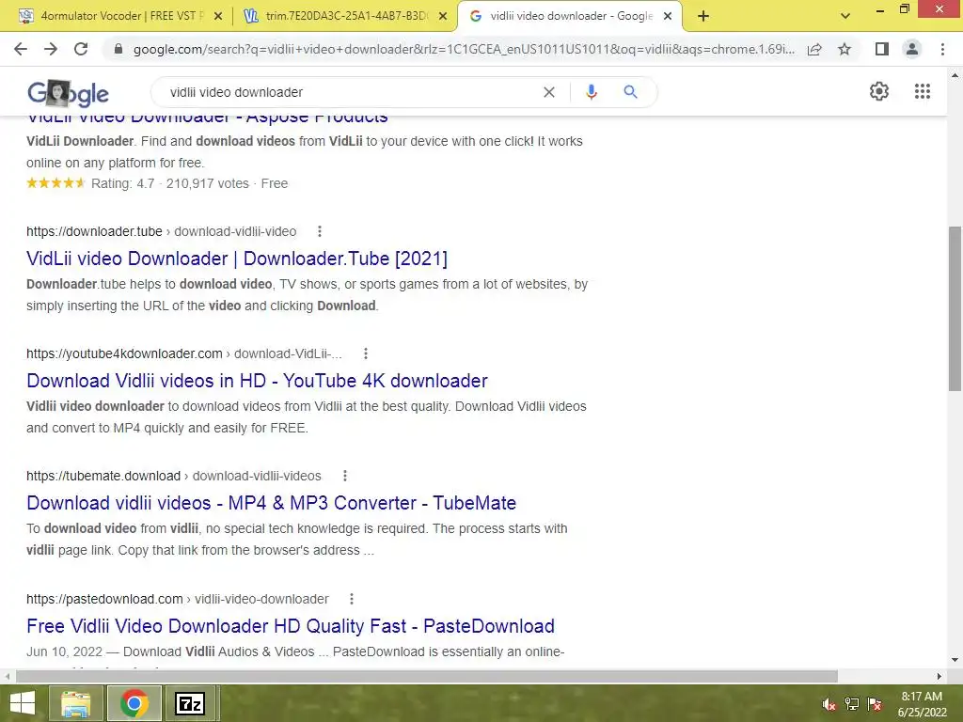Image resolution: width=963 pixels, height=722 pixels.
Task: Open Google quick settings gear
Action: pos(879,91)
